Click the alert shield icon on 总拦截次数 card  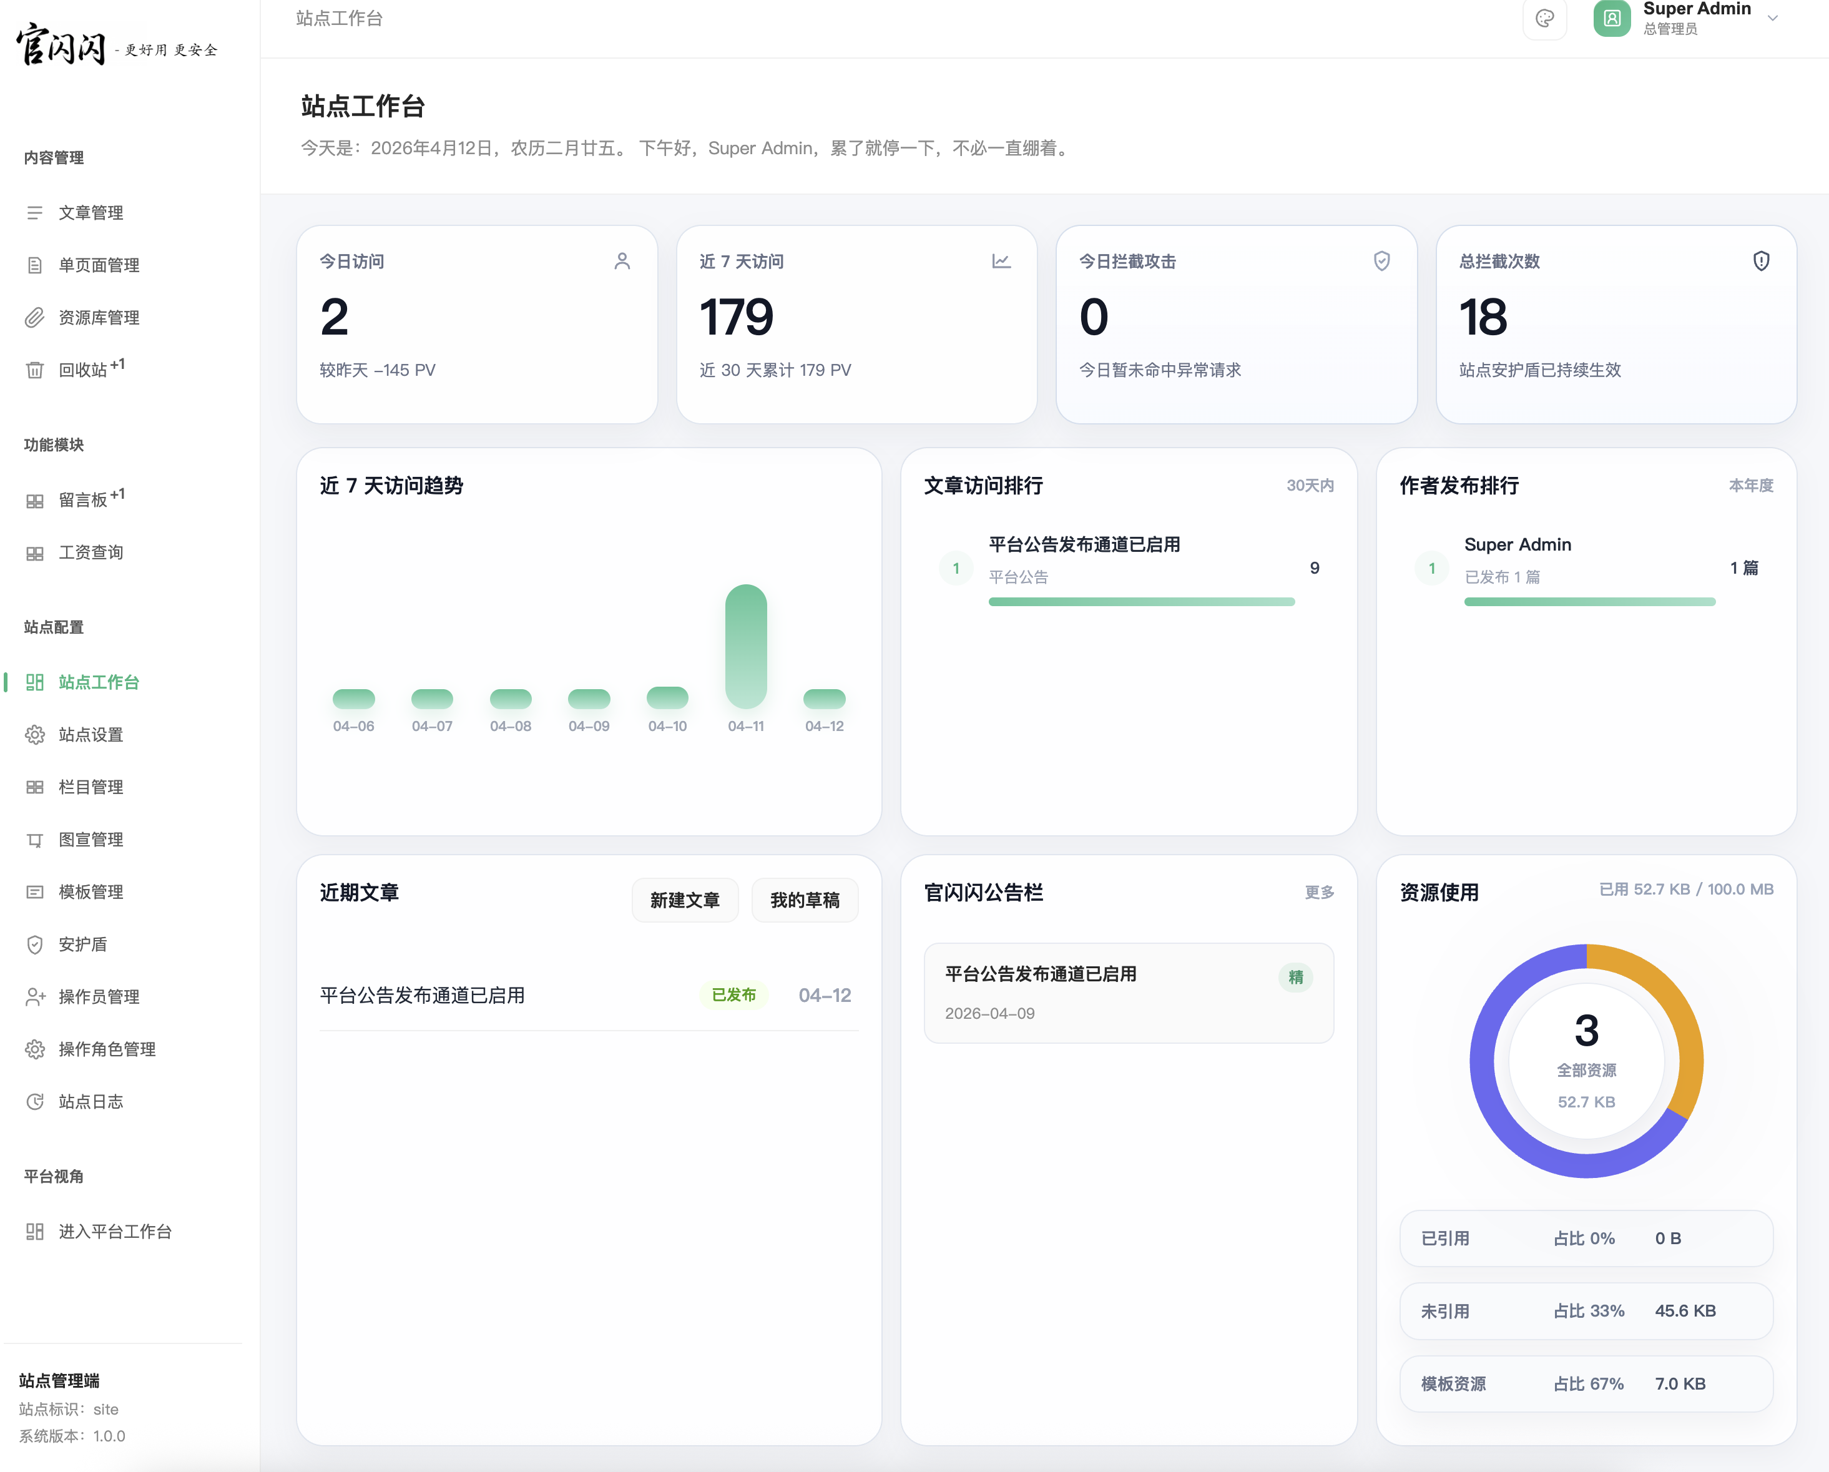(x=1761, y=260)
